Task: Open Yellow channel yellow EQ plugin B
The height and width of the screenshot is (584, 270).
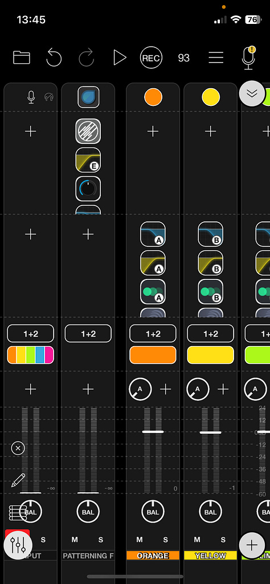Action: click(211, 263)
